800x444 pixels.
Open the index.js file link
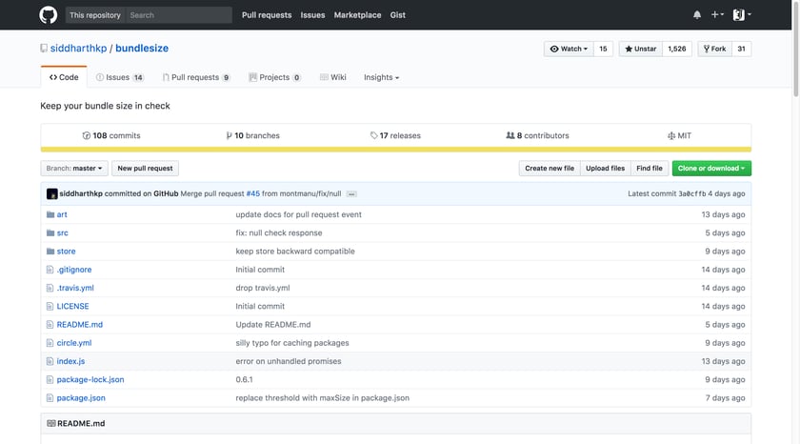(70, 361)
